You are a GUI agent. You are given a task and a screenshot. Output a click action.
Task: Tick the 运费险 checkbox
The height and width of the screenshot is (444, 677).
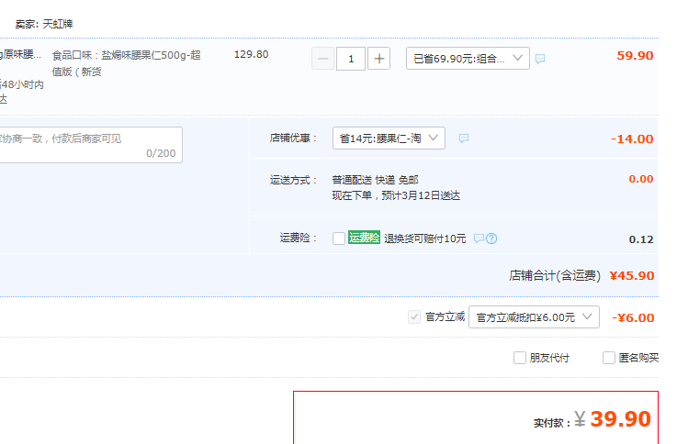(339, 239)
